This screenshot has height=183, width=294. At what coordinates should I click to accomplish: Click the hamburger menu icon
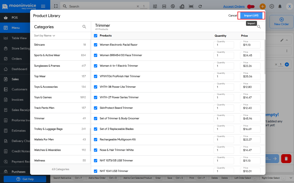pos(43,6)
